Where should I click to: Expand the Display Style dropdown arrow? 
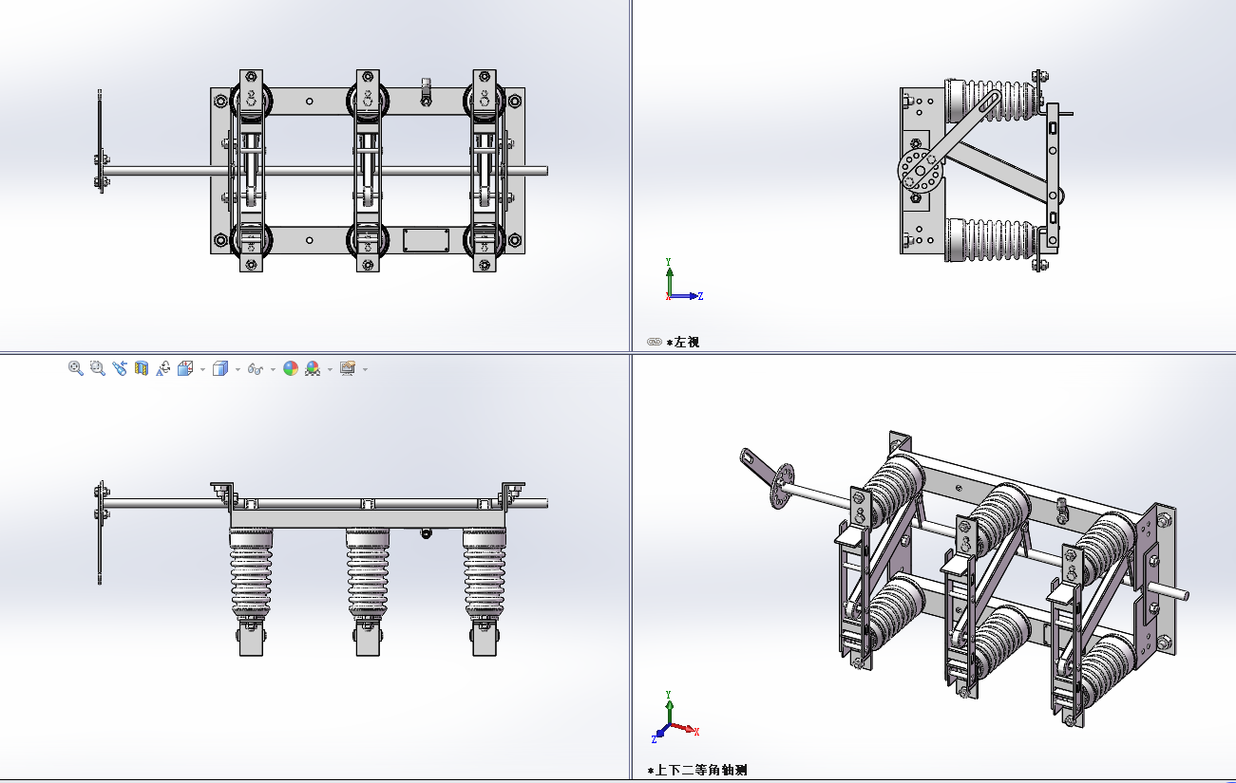pyautogui.click(x=238, y=369)
